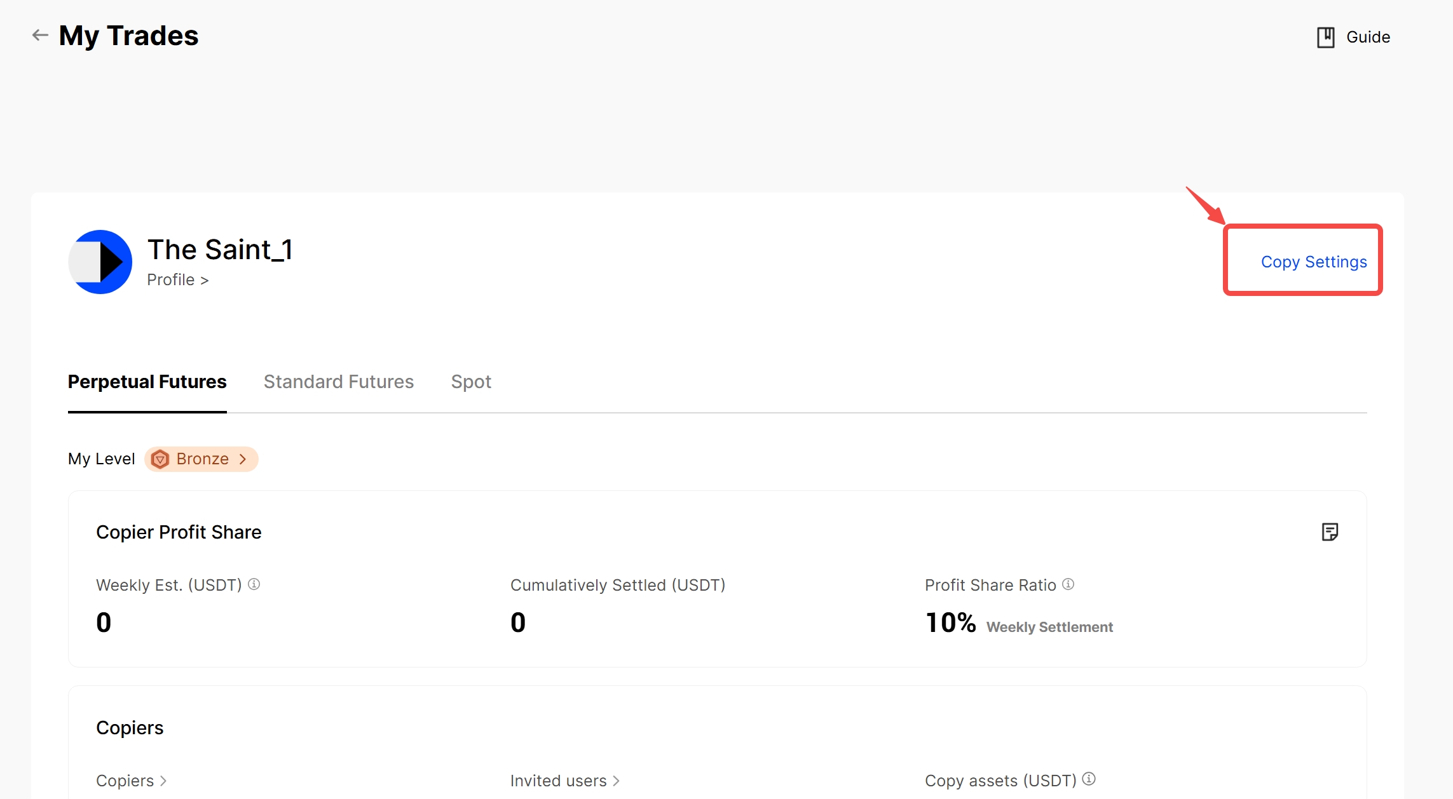Open the Guide bookmark icon
The image size is (1453, 799).
pos(1325,37)
